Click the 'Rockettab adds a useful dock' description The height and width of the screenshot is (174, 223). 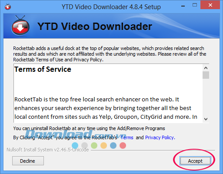click(110, 54)
